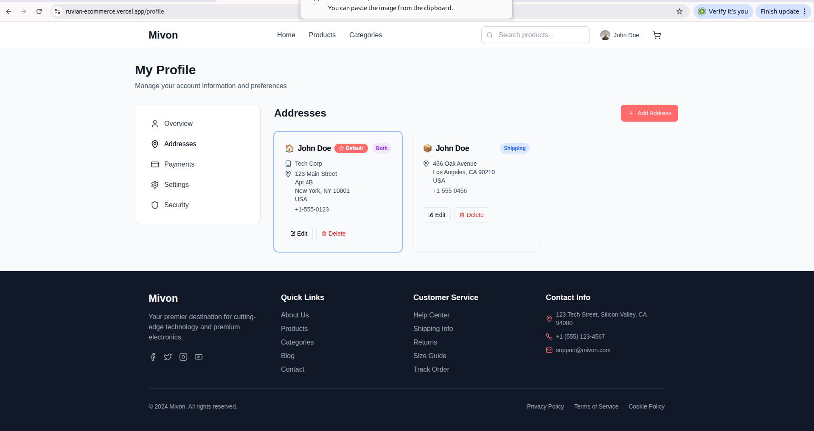
Task: Go to Home in navigation
Action: (286, 35)
